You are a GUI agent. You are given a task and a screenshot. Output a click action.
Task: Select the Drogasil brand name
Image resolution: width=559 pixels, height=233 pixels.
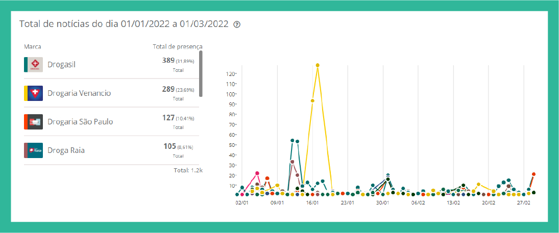click(x=61, y=65)
